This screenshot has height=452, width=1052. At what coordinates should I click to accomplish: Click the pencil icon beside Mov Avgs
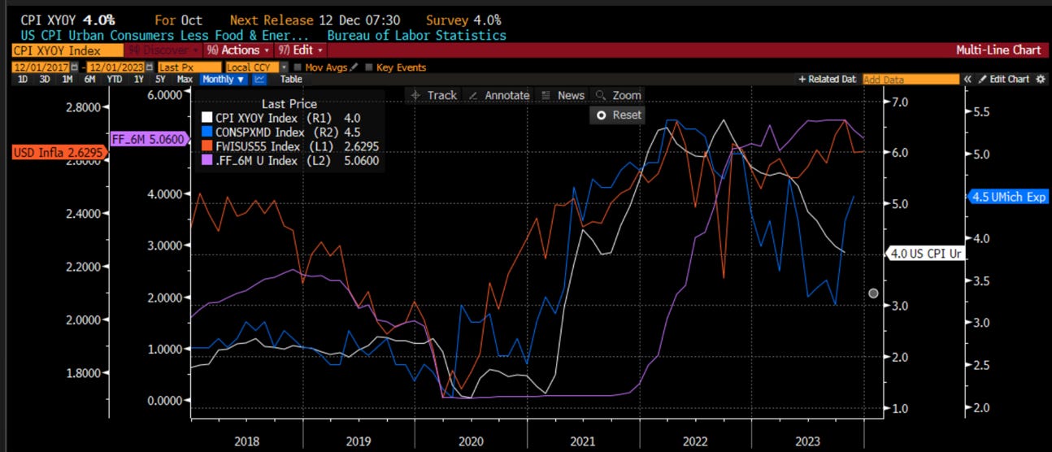pos(354,67)
